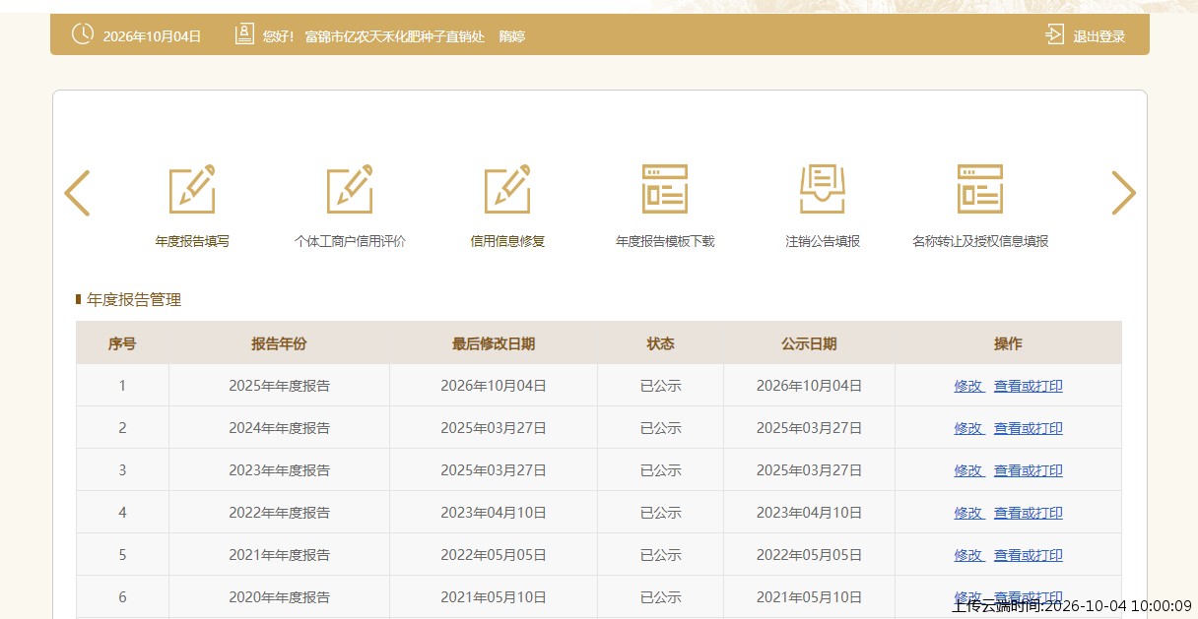Click 修改 for the 2023年年度报告
This screenshot has height=619, width=1198.
(969, 470)
